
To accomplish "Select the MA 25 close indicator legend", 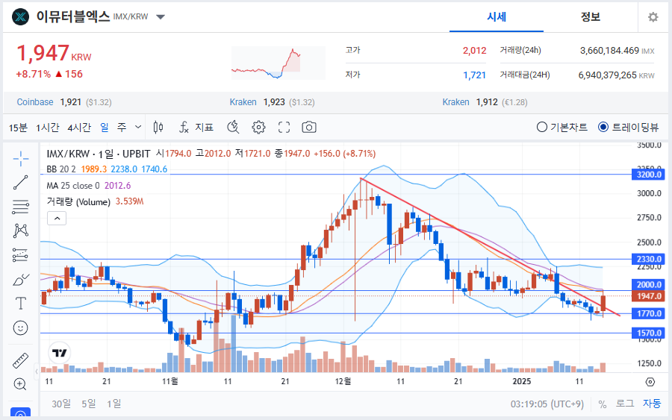I will pyautogui.click(x=73, y=186).
